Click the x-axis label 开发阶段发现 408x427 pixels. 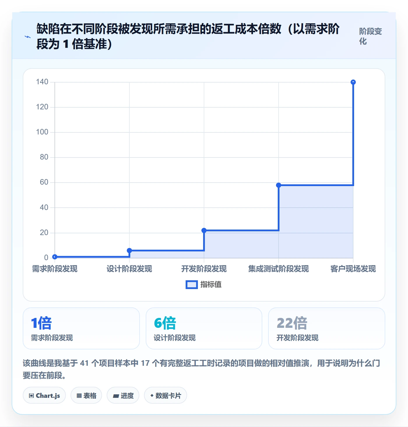[204, 269]
